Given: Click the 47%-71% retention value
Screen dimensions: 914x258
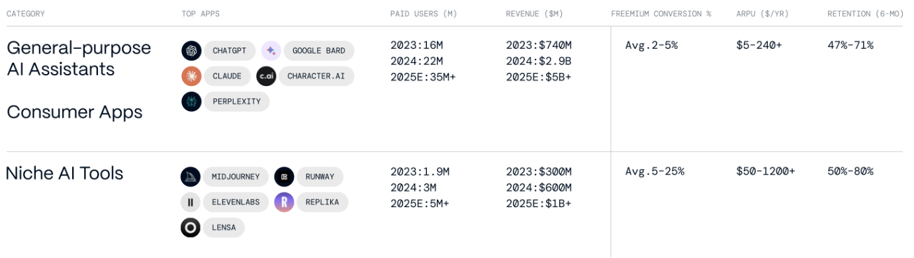Looking at the screenshot, I should (x=850, y=45).
